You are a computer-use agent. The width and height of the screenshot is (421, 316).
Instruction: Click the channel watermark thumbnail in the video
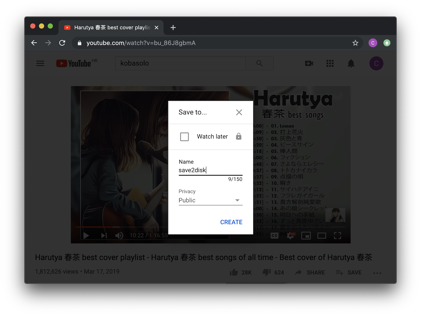pos(335,215)
